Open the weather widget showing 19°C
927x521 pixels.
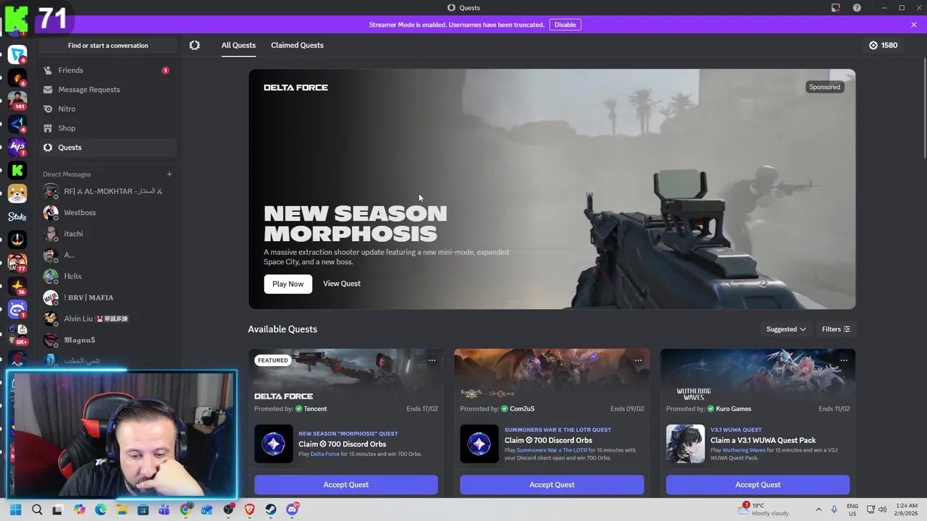(764, 509)
